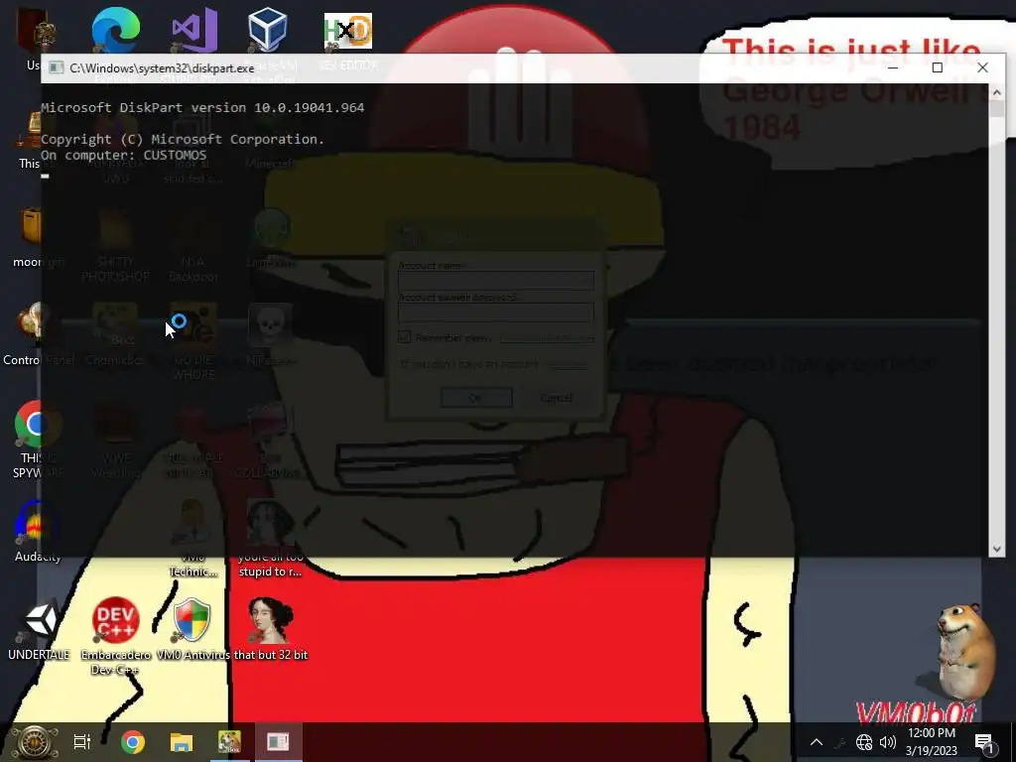
Task: Click the 'Microsoft DiskPart version 10.0.19041.964' line
Action: click(x=202, y=107)
